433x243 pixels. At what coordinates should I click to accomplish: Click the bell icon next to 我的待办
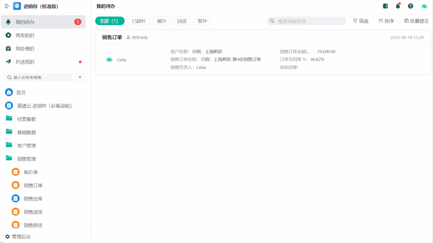[8, 22]
